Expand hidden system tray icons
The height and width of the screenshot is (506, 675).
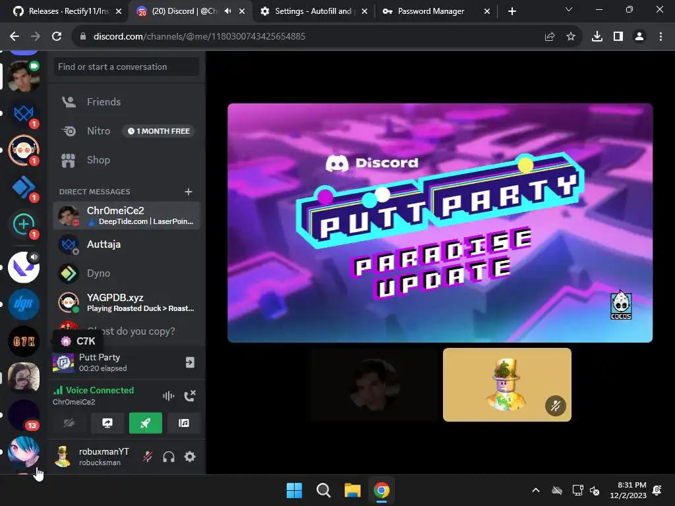(x=536, y=490)
